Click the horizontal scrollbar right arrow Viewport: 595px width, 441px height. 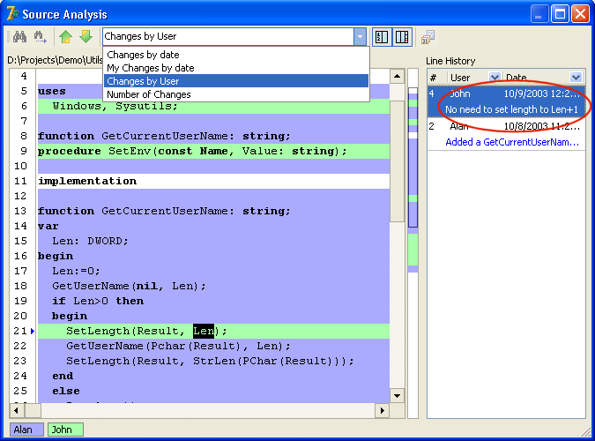click(x=383, y=411)
